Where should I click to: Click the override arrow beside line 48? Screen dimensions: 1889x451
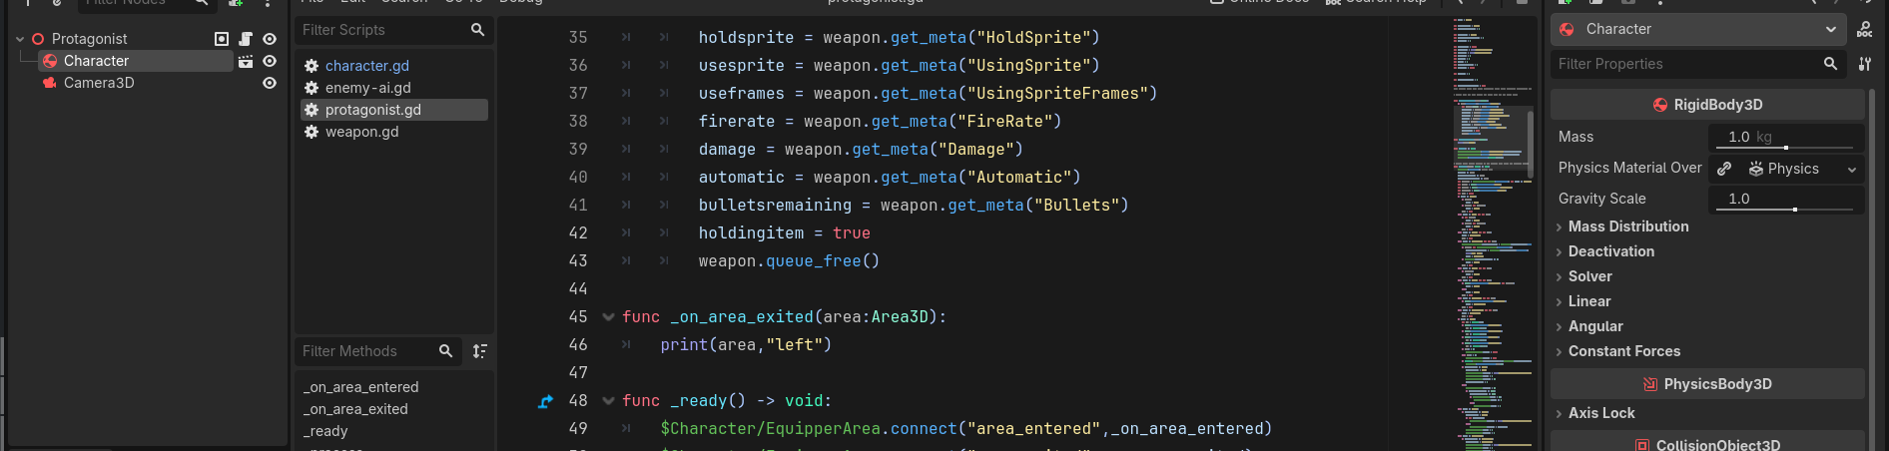(x=545, y=401)
